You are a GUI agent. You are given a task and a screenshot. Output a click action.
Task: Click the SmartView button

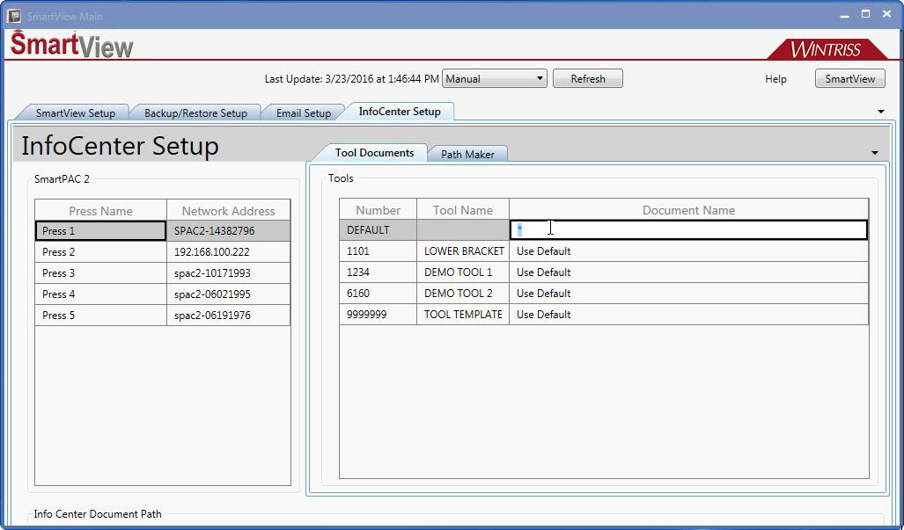849,79
